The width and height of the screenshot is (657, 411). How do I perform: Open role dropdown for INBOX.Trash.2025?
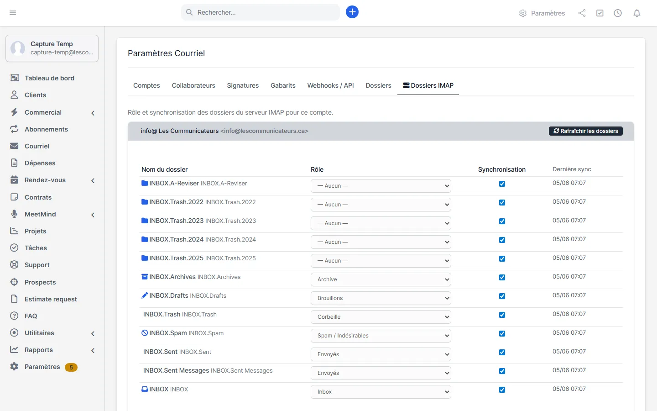tap(381, 261)
